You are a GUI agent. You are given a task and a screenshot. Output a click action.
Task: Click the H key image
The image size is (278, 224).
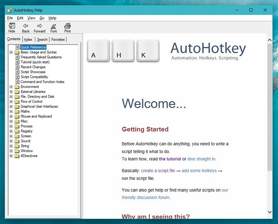tap(123, 51)
